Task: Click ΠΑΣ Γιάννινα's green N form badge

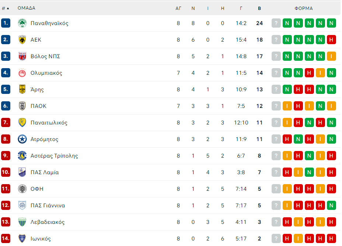Action: (x=331, y=205)
